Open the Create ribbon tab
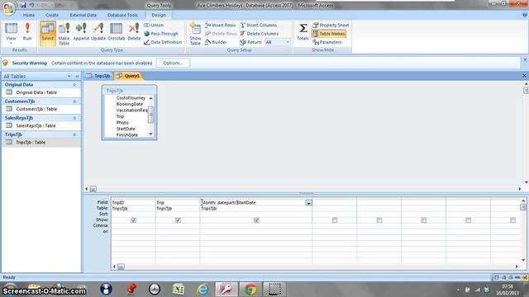529x297 pixels. point(52,15)
